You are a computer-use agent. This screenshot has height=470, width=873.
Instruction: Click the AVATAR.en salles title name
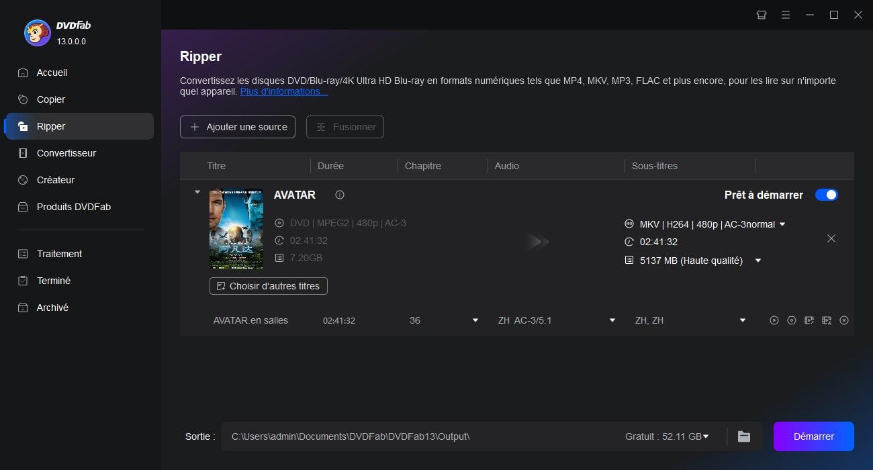pyautogui.click(x=250, y=320)
